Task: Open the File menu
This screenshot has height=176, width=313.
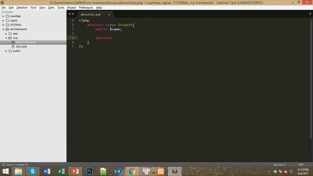Action: 3,8
